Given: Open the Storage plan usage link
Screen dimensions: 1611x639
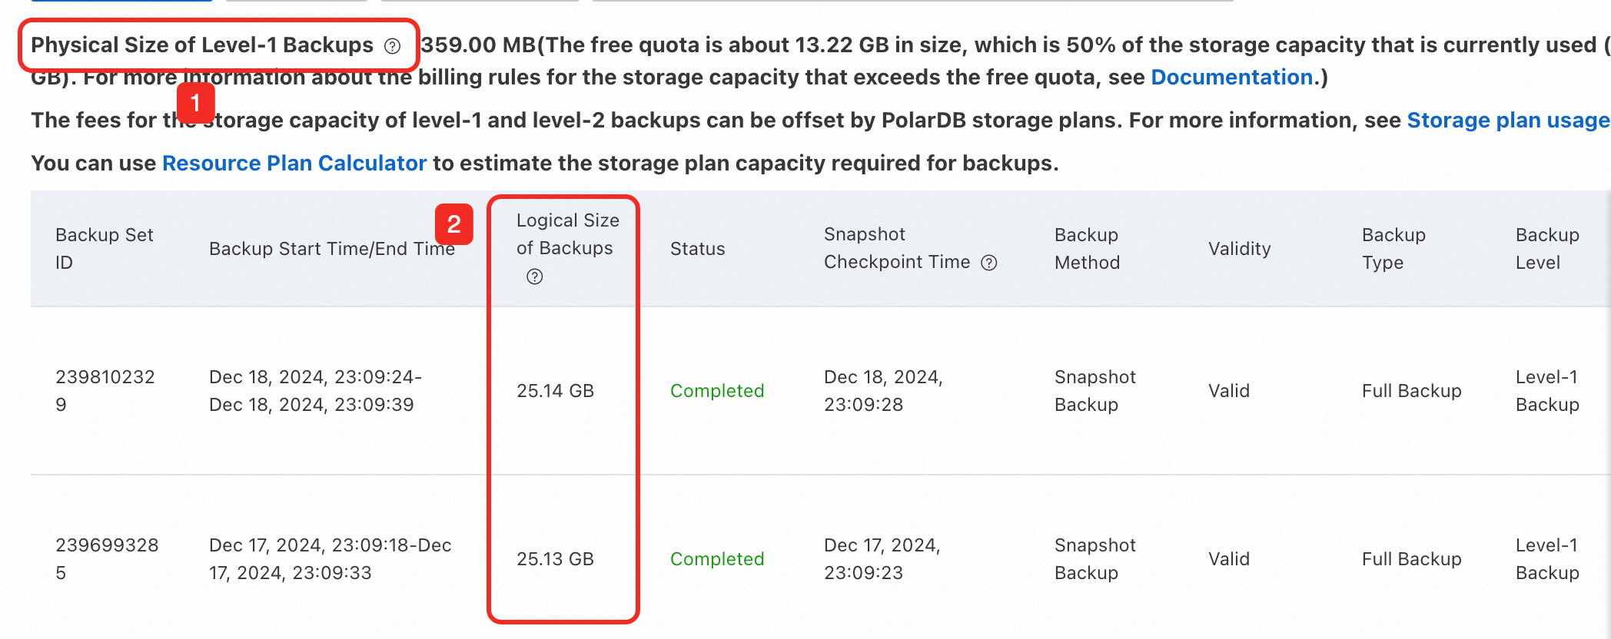Looking at the screenshot, I should pos(1507,121).
